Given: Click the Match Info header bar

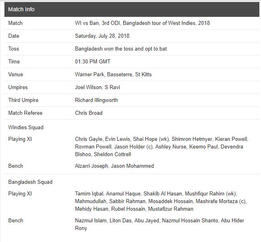Looking at the screenshot, I should pos(132,9).
